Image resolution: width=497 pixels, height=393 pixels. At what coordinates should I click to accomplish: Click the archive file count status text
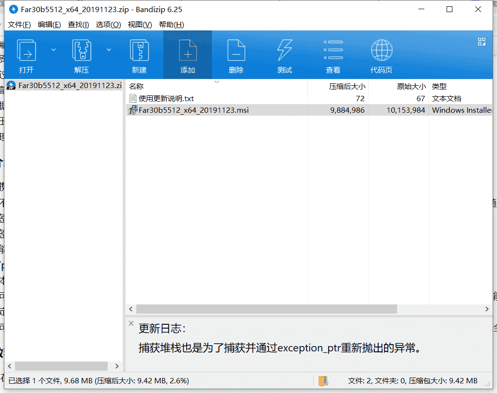(x=413, y=381)
